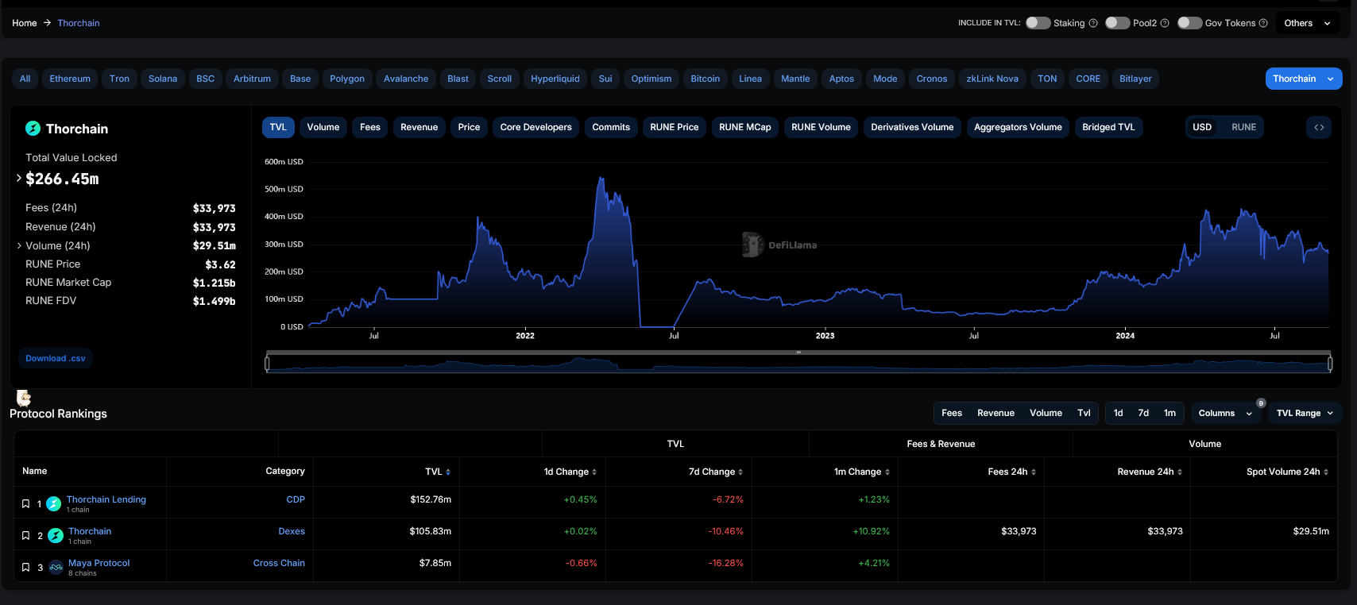Bookmark the Thorchain Lending protocol row
Screen dimensions: 1357x605
coord(25,504)
